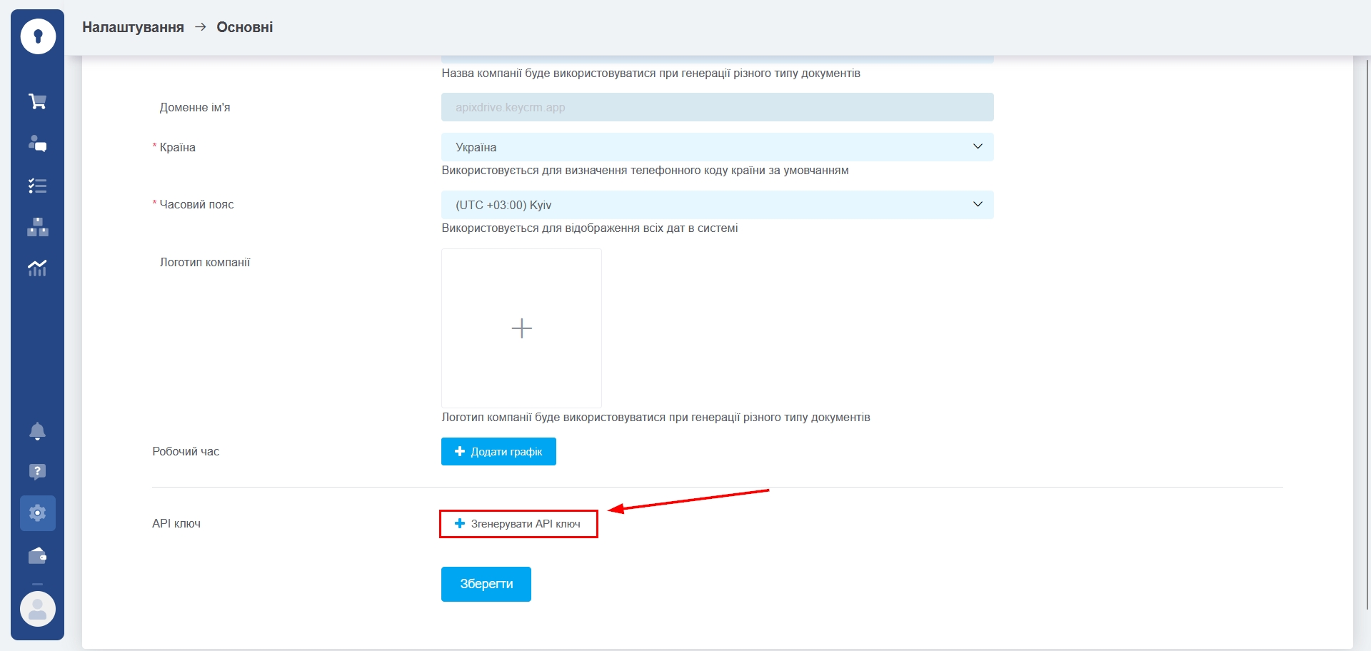Click the Україна dropdown chevron arrow
This screenshot has height=651, width=1371.
(x=978, y=147)
